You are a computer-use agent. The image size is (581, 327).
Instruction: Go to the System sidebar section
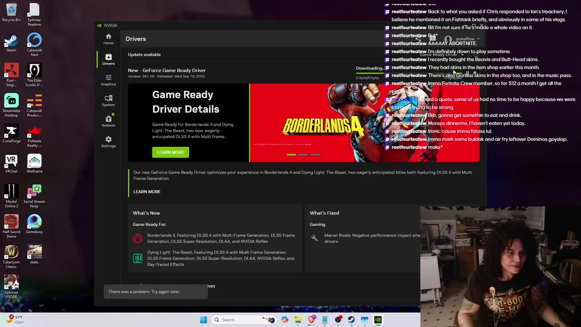pyautogui.click(x=108, y=101)
